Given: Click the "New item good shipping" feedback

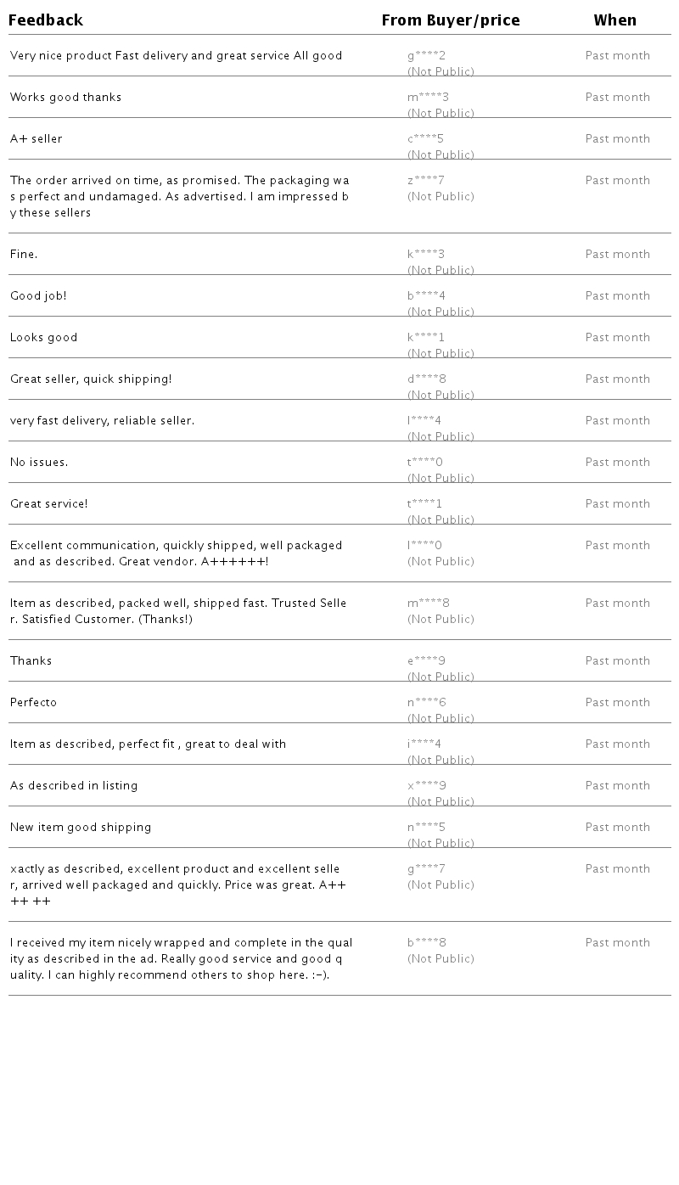Looking at the screenshot, I should pyautogui.click(x=81, y=828).
